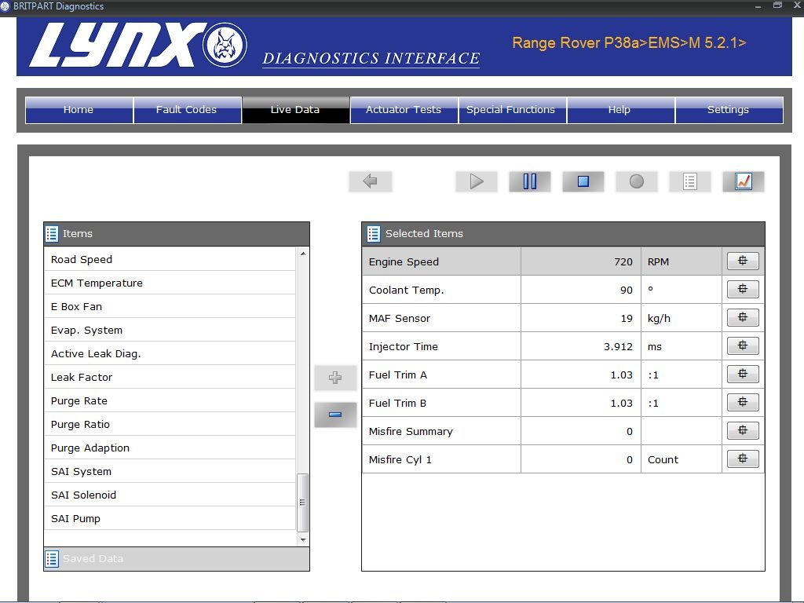The image size is (804, 603).
Task: Click the Saved Data list icon
Action: [52, 559]
